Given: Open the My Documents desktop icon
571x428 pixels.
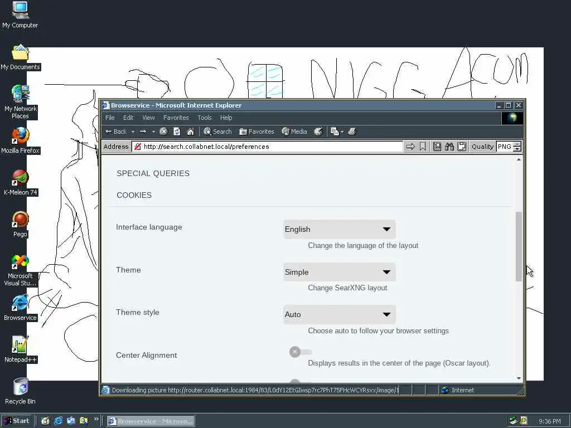Looking at the screenshot, I should pyautogui.click(x=20, y=57).
